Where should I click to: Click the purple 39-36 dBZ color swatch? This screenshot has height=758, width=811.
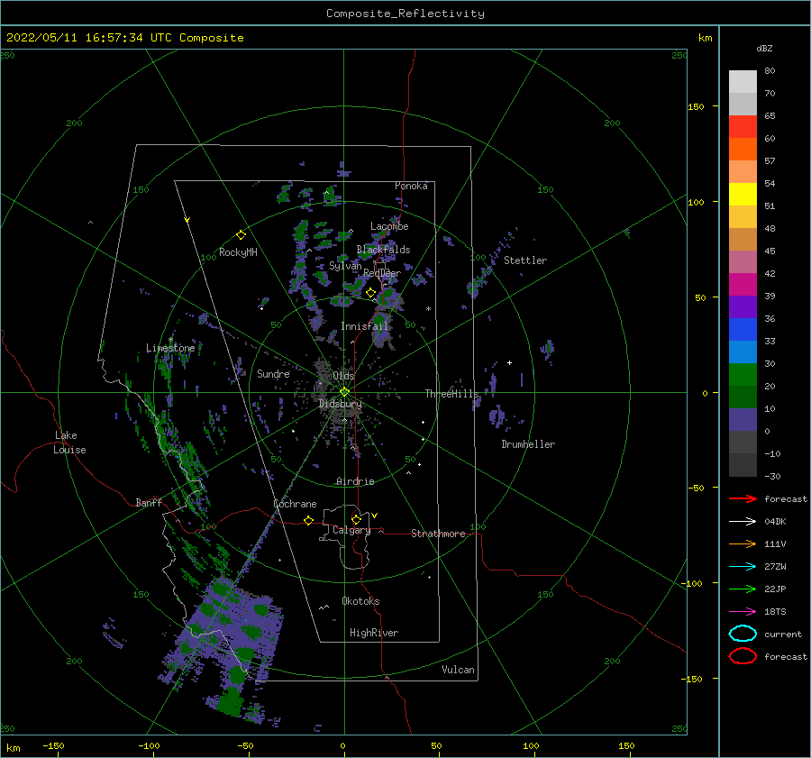click(743, 307)
